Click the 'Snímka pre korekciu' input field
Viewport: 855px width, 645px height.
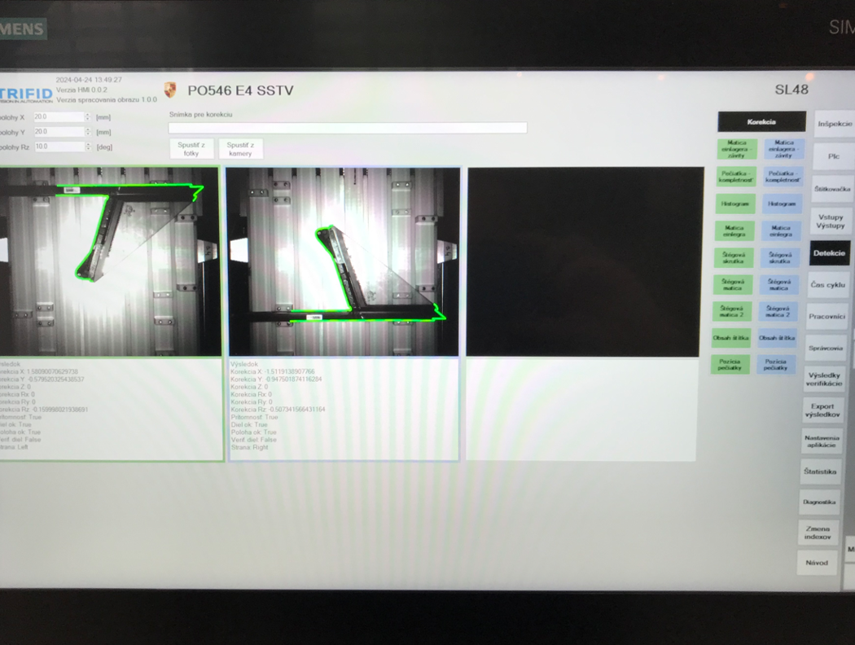pyautogui.click(x=348, y=128)
